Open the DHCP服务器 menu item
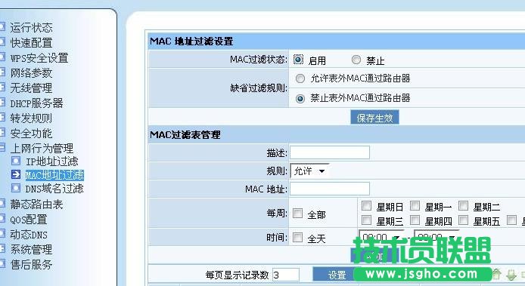525x286 pixels. (36, 103)
